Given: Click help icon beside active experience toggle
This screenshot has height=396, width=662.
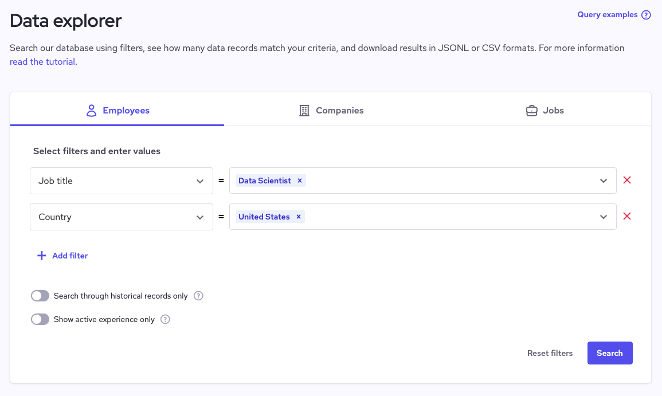Looking at the screenshot, I should coord(165,320).
